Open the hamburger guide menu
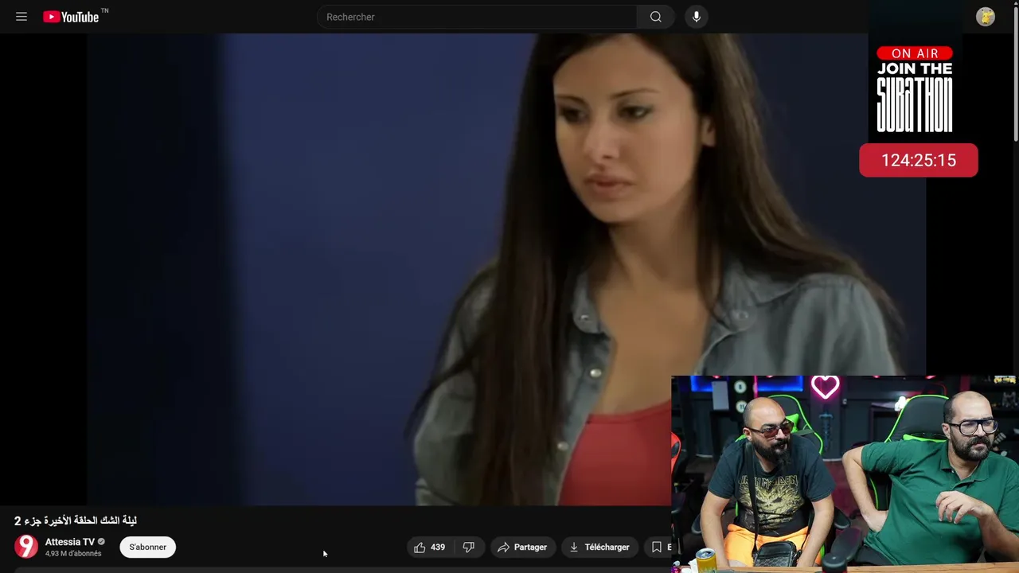Image resolution: width=1019 pixels, height=573 pixels. point(21,17)
